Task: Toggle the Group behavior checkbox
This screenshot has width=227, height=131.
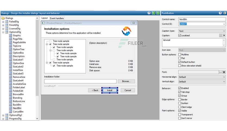Action: pos(179,96)
